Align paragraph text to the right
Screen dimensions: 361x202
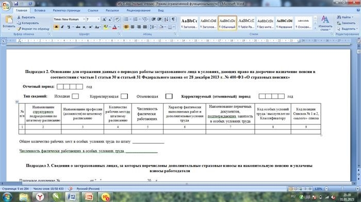[139, 27]
